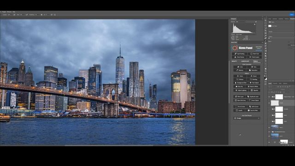The width and height of the screenshot is (295, 166).
Task: Click the blue Share button at top right
Action: [292, 15]
